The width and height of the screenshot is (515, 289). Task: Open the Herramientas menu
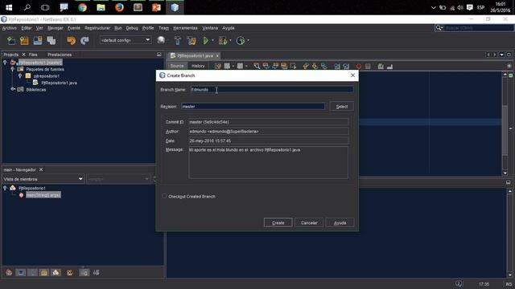coord(185,28)
